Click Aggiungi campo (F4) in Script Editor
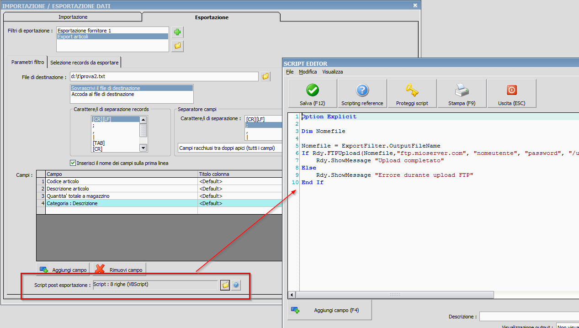 (x=329, y=310)
